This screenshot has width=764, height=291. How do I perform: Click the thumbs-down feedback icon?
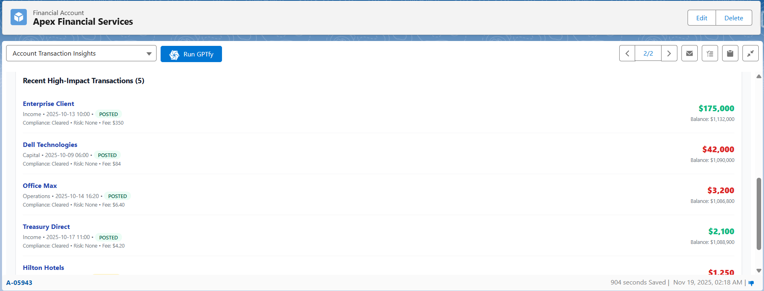[751, 283]
